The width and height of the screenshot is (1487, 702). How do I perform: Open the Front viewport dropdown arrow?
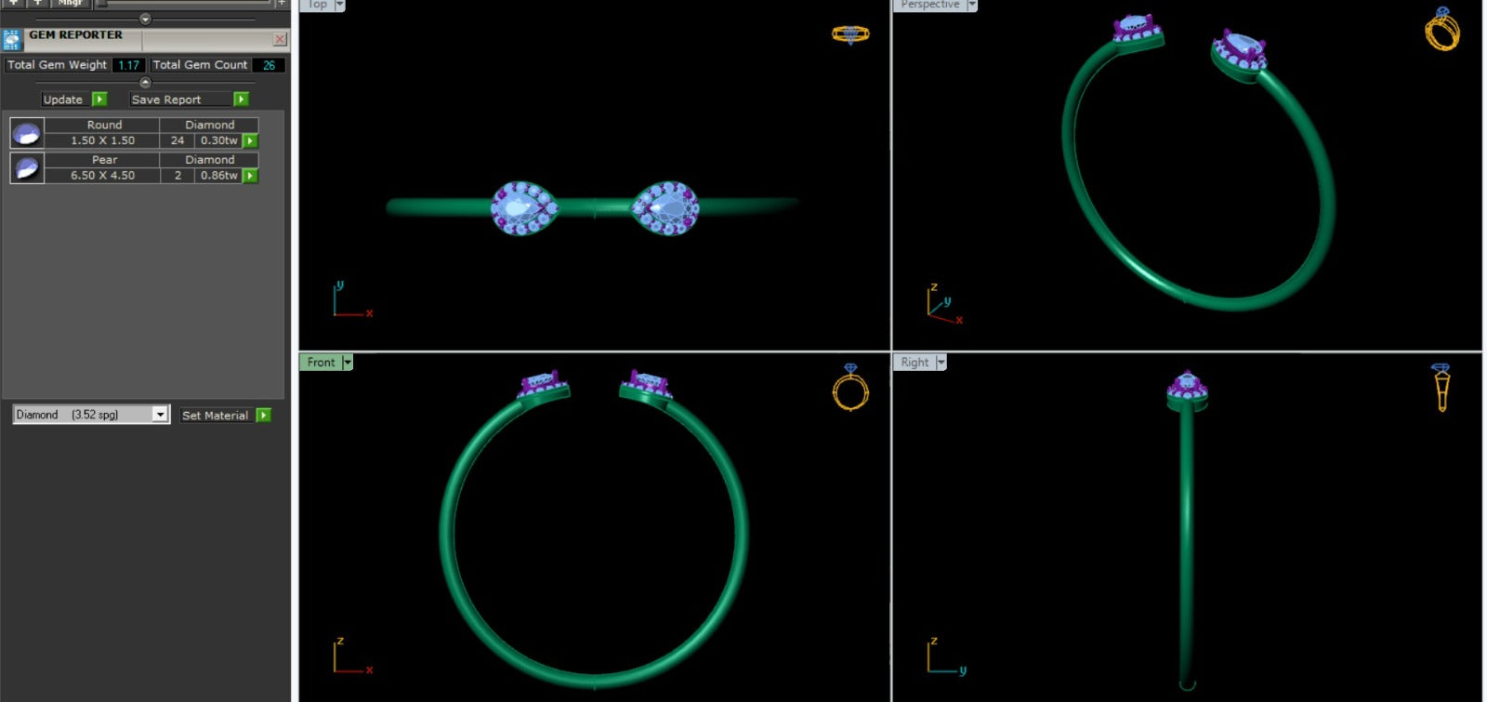348,363
